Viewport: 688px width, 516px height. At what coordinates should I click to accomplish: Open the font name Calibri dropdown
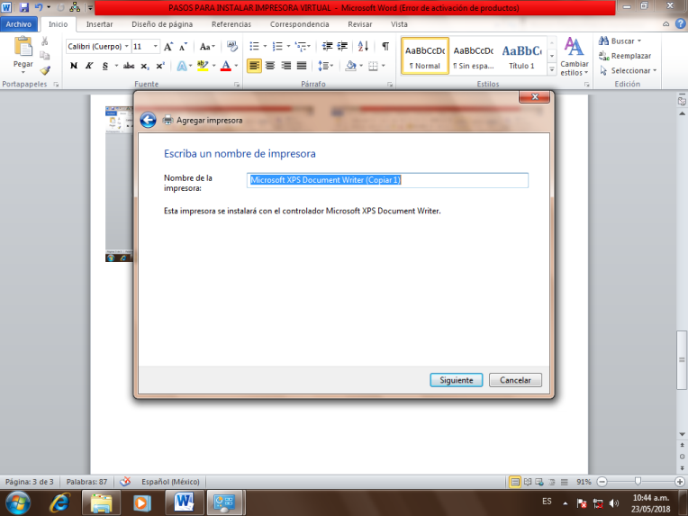point(127,46)
